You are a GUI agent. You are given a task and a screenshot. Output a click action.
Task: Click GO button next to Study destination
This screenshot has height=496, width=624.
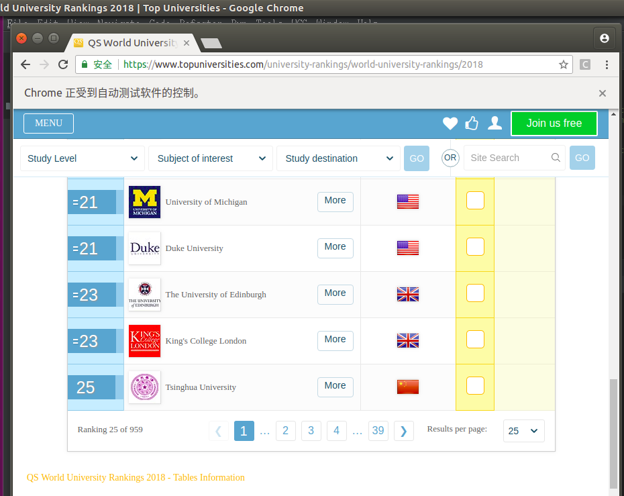click(x=417, y=158)
